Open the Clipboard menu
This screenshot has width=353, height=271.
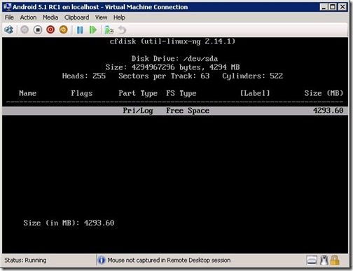pyautogui.click(x=76, y=18)
